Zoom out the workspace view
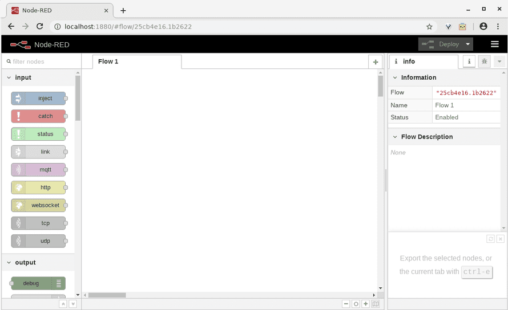Screen dimensions: 508x310 [346, 304]
